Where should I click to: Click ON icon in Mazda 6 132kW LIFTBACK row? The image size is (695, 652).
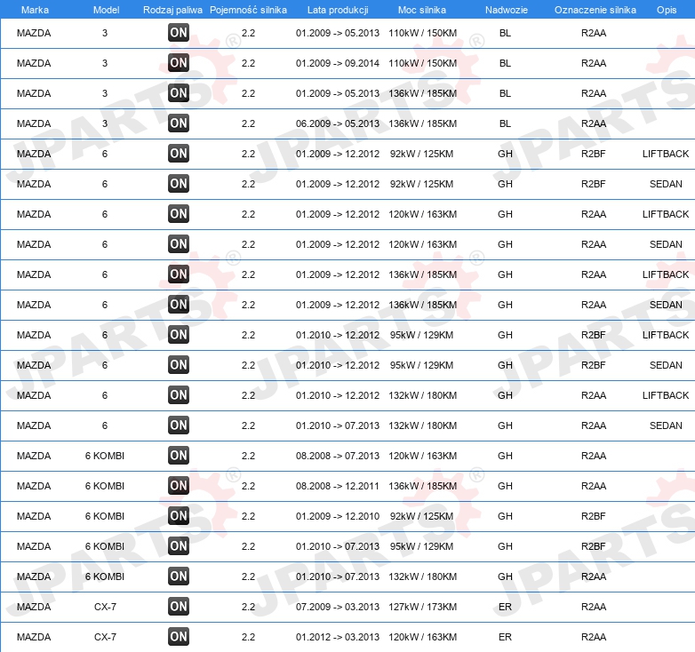179,395
